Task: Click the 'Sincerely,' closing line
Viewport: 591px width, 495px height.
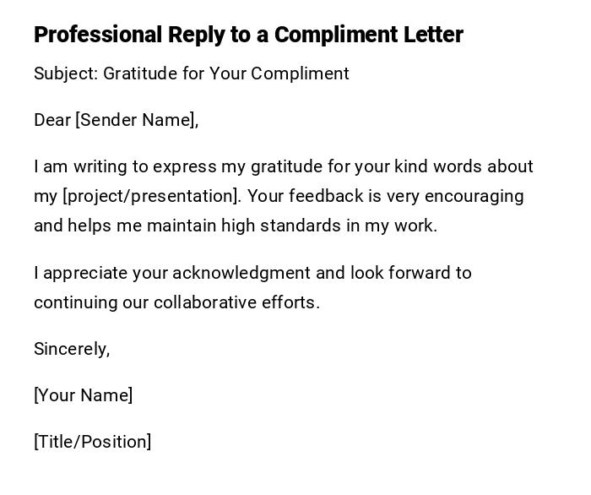Action: click(x=72, y=349)
